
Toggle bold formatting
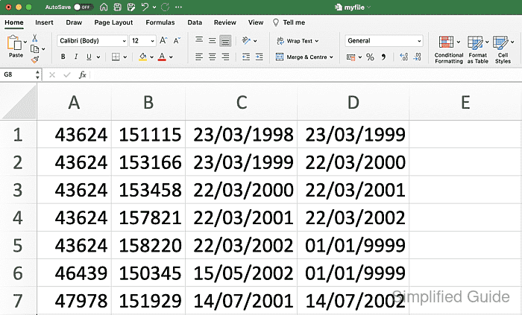[x=63, y=57]
